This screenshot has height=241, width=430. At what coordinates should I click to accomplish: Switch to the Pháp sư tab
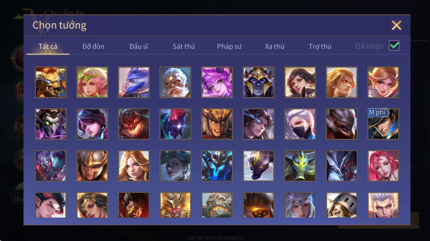coord(229,46)
